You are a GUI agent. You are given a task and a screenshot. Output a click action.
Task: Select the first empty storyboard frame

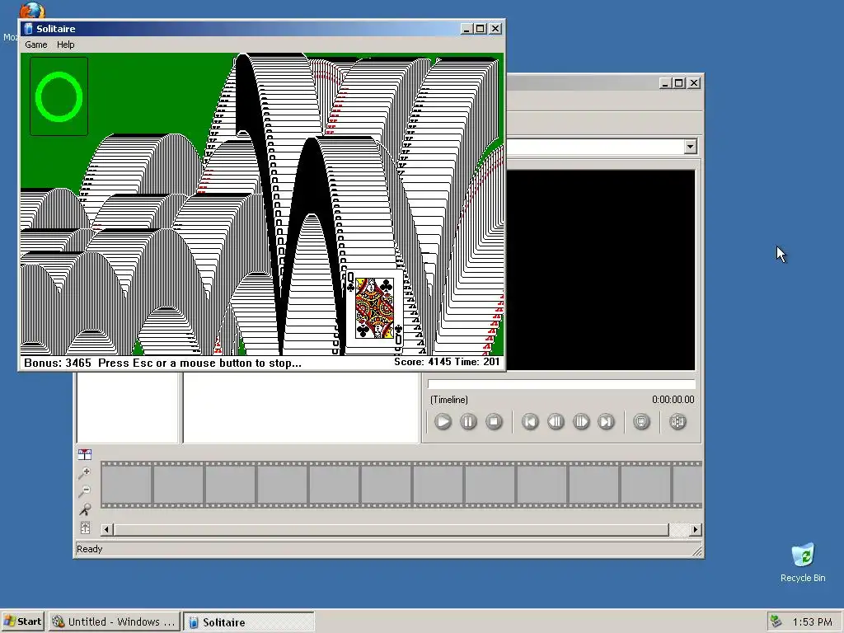click(x=126, y=485)
